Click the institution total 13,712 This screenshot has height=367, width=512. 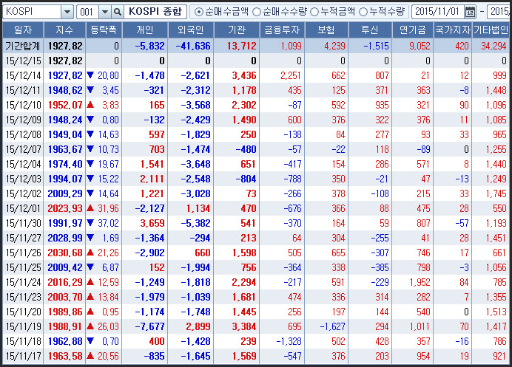click(x=242, y=46)
